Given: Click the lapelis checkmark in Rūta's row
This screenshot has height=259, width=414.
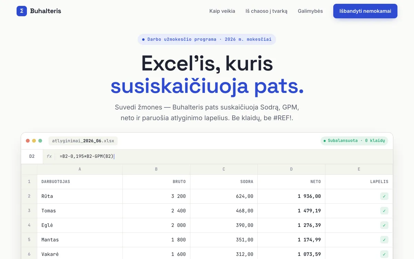Looking at the screenshot, I should click(x=384, y=196).
